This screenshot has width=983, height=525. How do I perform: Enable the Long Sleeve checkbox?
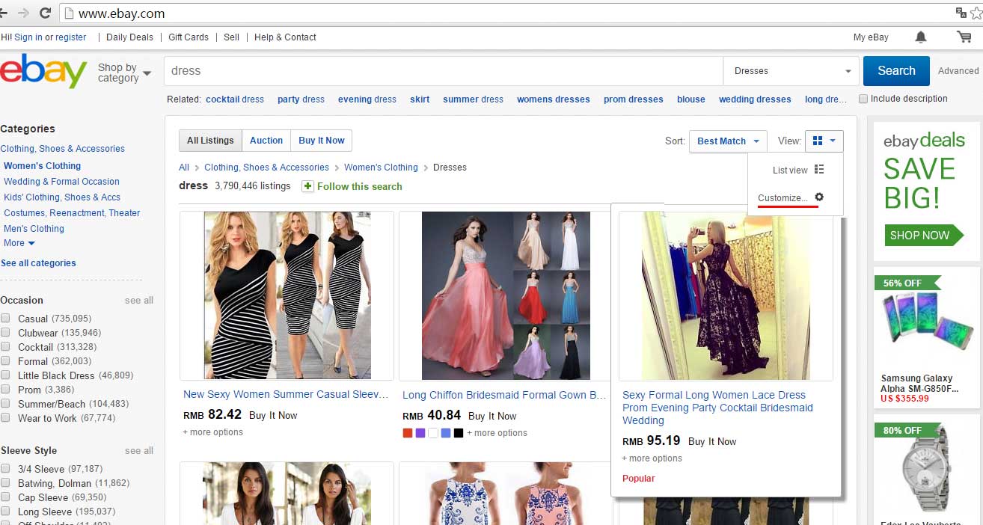coord(5,512)
